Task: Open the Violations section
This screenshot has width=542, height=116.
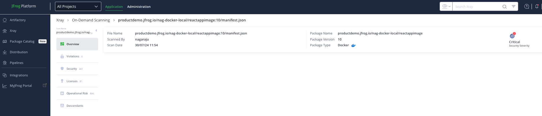Action: (77, 56)
